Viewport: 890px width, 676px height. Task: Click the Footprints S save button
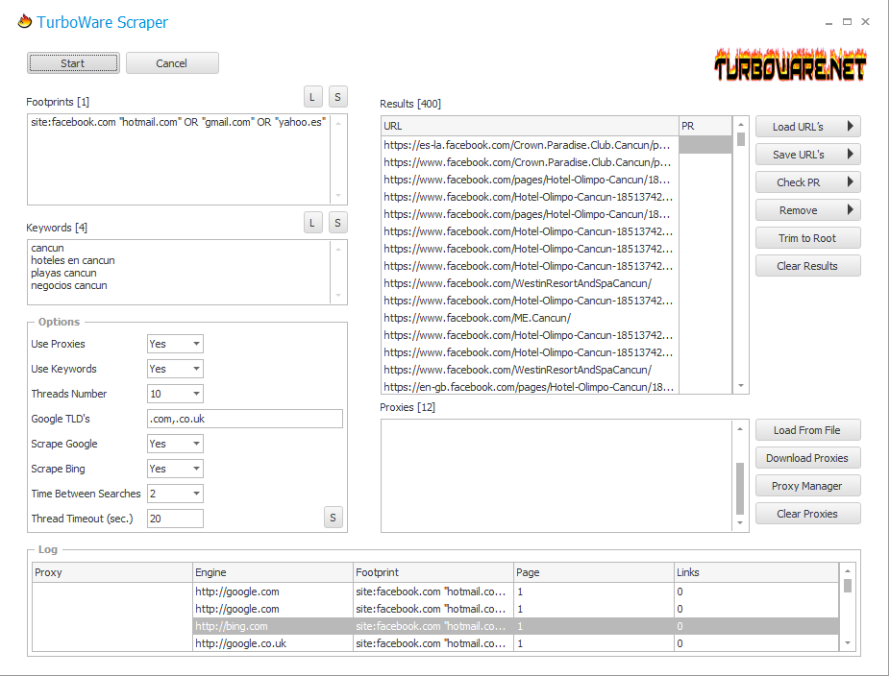coord(337,96)
